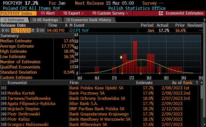This screenshot has width=206, height=127.
Task: Click the 04:00 release time cell
Action: click(52, 31)
